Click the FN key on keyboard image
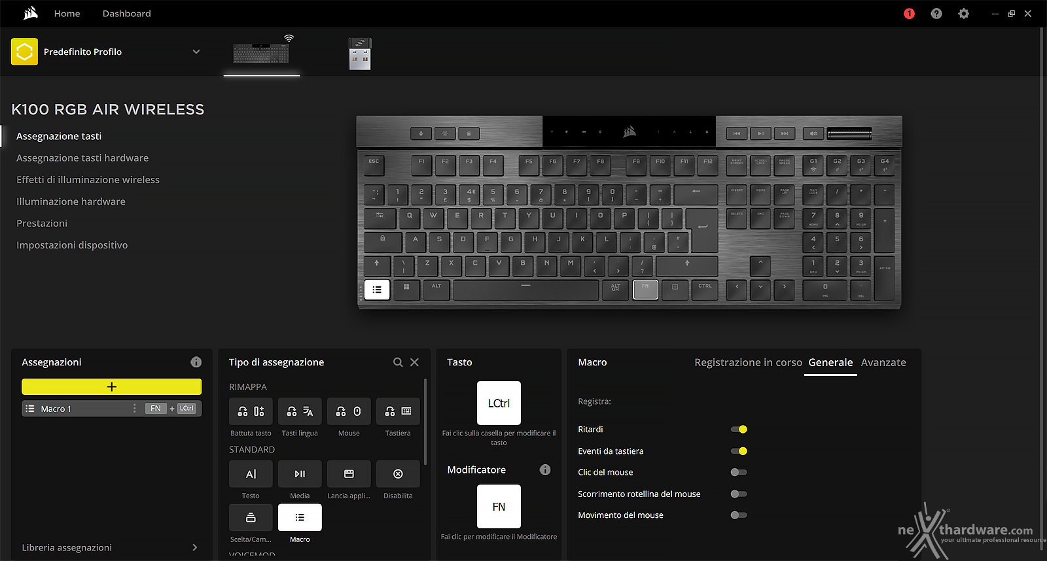This screenshot has height=561, width=1047. (x=645, y=289)
